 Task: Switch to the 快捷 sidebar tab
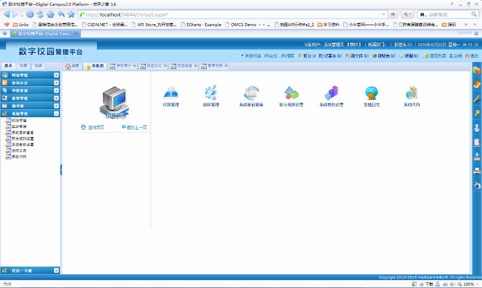pos(24,66)
